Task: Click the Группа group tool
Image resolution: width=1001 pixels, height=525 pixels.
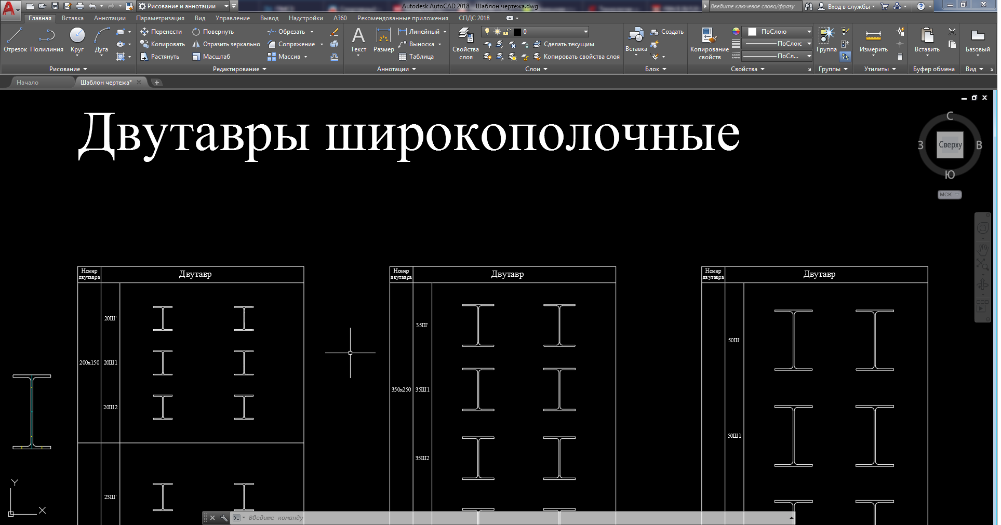Action: tap(826, 39)
